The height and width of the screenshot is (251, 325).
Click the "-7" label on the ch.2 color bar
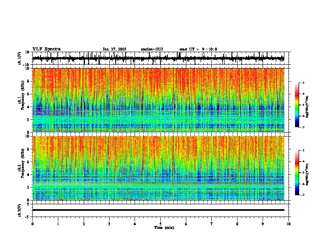pos(302,195)
